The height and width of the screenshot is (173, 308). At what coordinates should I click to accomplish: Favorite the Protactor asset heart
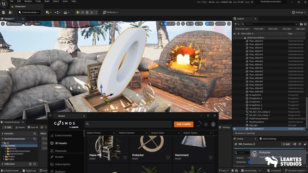pyautogui.click(x=168, y=158)
